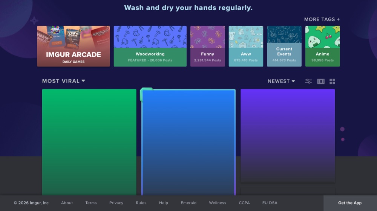Open the Current Events tag card

tap(284, 46)
